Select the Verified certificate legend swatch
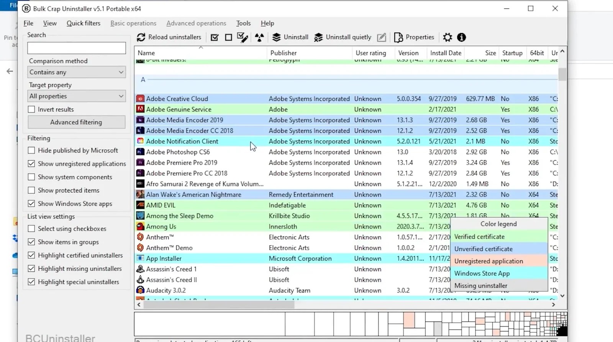 [500, 237]
